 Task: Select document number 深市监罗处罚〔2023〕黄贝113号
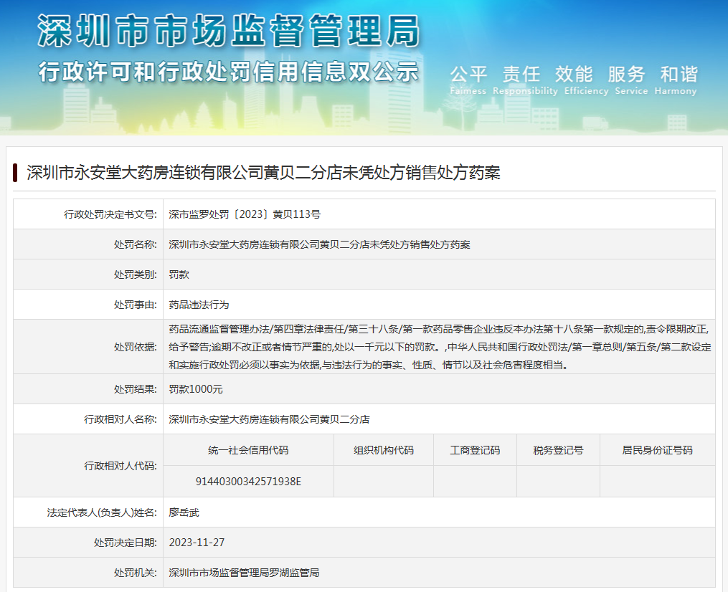245,214
